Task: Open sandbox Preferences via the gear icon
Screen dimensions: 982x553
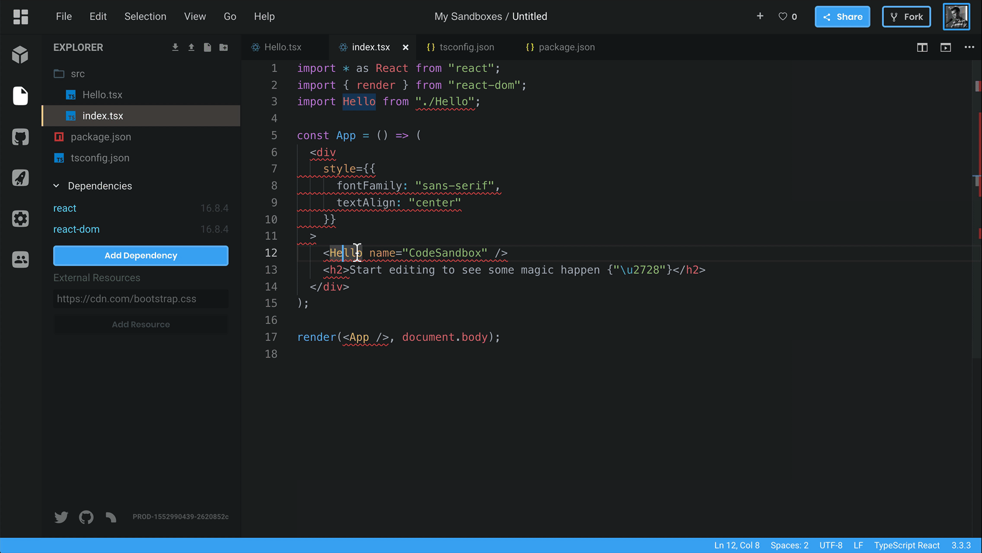Action: pos(20,219)
